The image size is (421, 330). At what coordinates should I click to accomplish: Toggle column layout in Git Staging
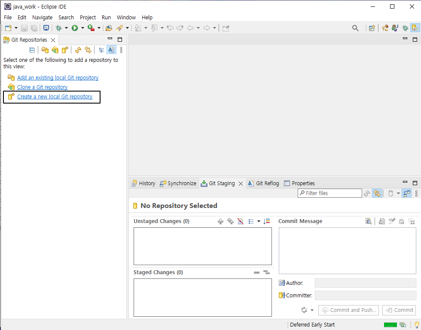pyautogui.click(x=407, y=193)
